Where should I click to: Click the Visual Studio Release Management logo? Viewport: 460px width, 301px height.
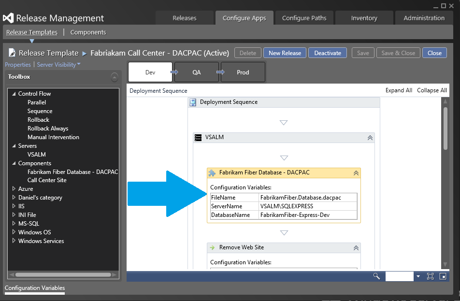(x=8, y=18)
